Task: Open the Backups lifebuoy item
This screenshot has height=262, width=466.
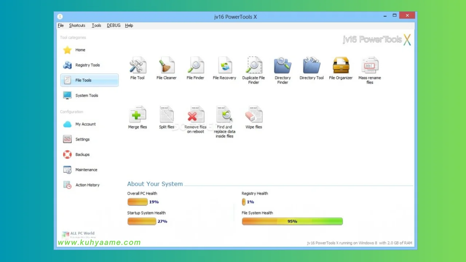Action: (x=90, y=155)
